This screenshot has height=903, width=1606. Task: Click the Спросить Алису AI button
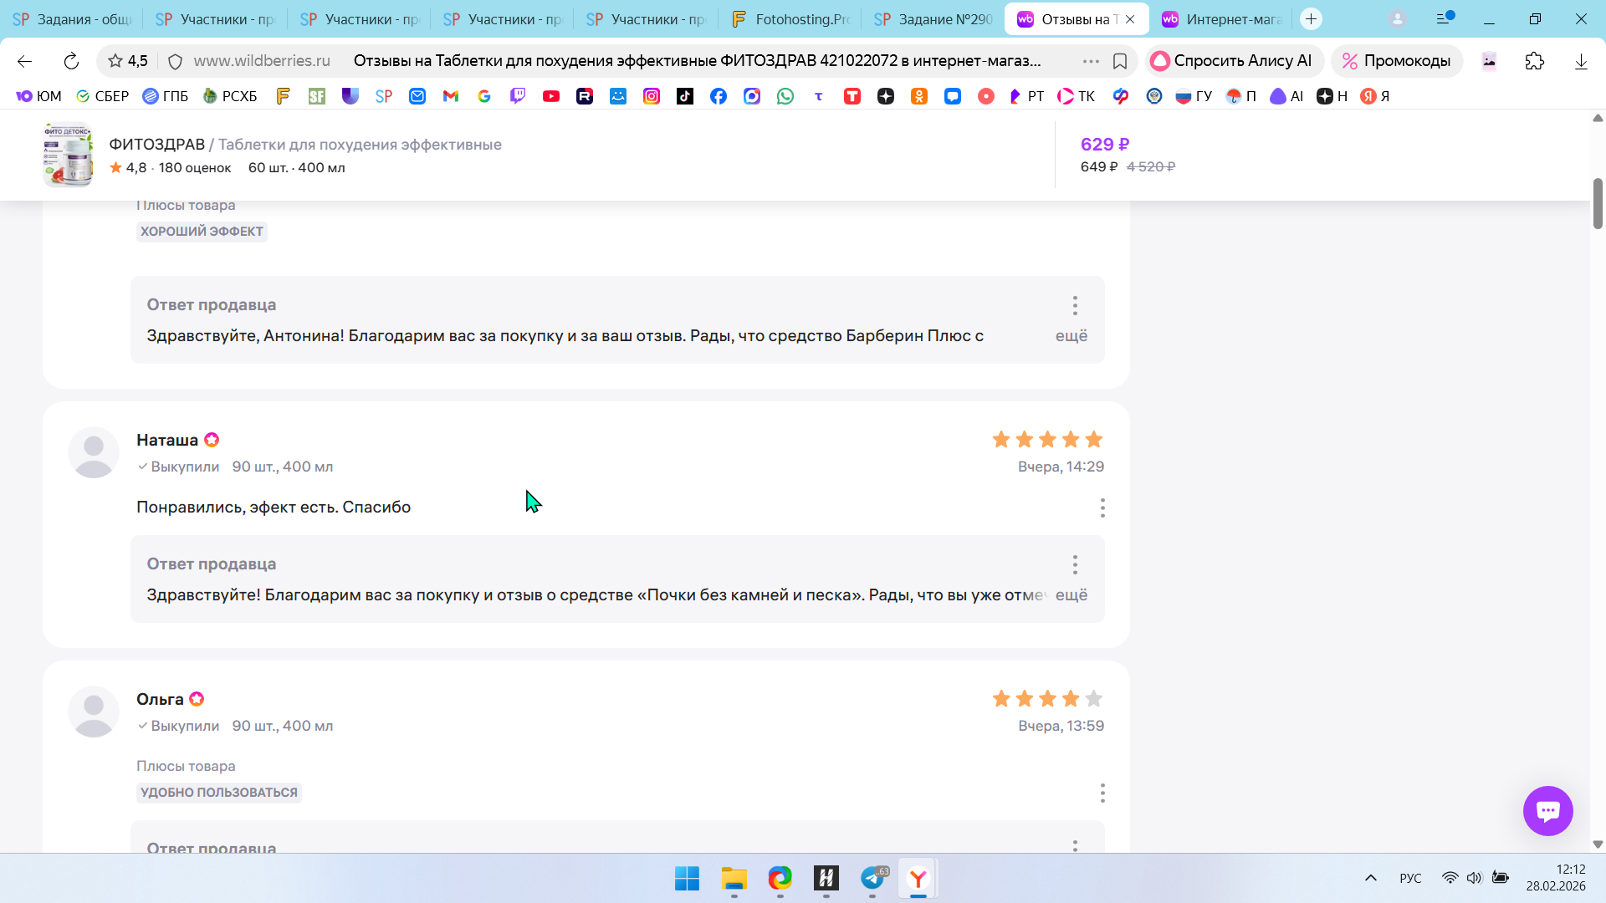pyautogui.click(x=1232, y=61)
